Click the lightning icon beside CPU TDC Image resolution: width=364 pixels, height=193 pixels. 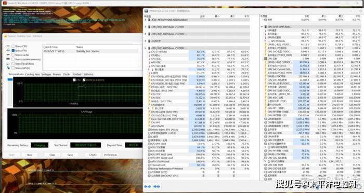[x=149, y=94]
